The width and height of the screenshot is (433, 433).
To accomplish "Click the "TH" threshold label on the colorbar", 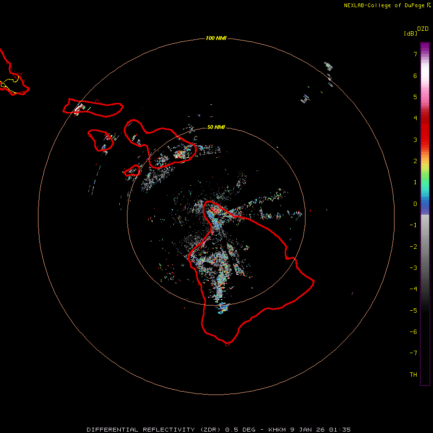I will pyautogui.click(x=413, y=375).
